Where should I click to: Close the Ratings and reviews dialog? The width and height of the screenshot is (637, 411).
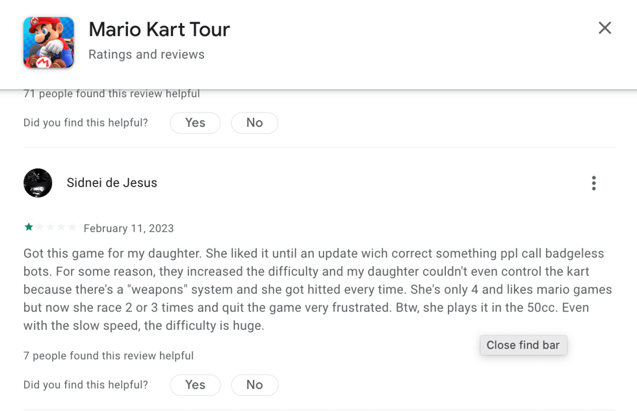[x=605, y=28]
